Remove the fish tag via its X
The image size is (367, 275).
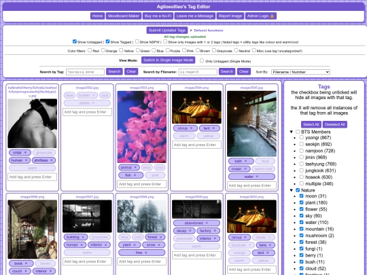click(x=135, y=175)
